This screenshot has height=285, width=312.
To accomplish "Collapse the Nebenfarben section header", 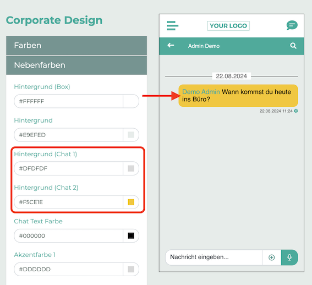I will click(x=76, y=65).
